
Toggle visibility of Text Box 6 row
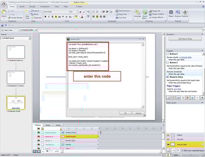pos(38,144)
